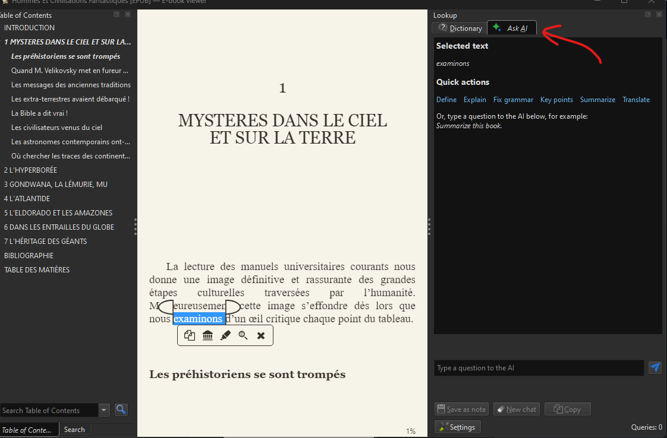Focus the 'Type a question to the AI' field
667x438 pixels.
click(x=539, y=368)
